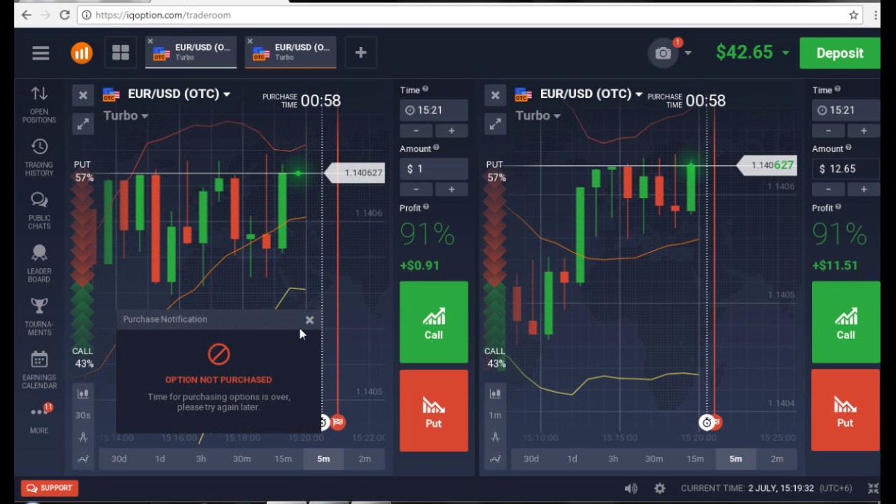Select 2m range on left chart
The width and height of the screenshot is (896, 504).
(365, 458)
